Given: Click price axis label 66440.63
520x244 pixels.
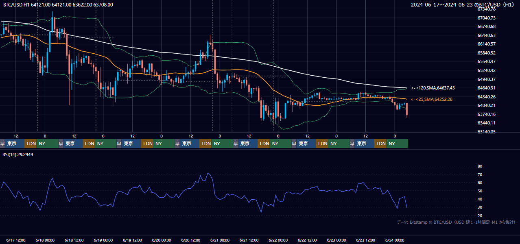Looking at the screenshot, I should point(486,35).
